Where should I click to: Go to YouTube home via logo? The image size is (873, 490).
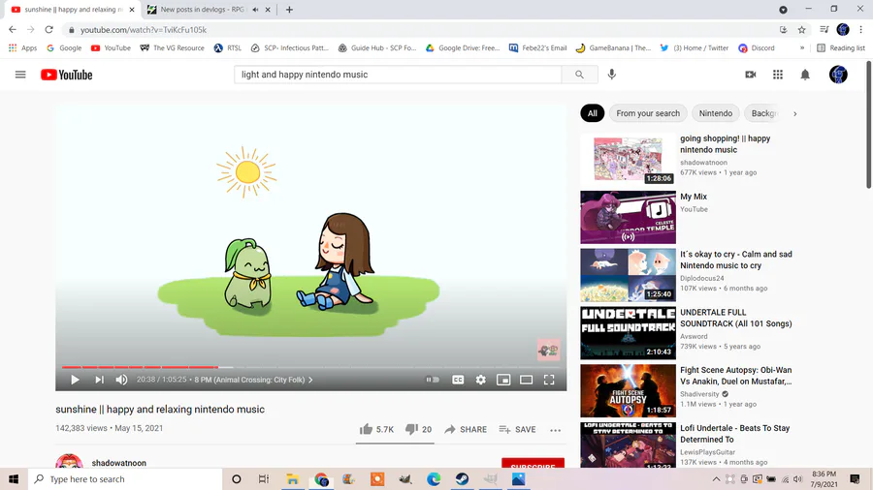click(x=66, y=75)
